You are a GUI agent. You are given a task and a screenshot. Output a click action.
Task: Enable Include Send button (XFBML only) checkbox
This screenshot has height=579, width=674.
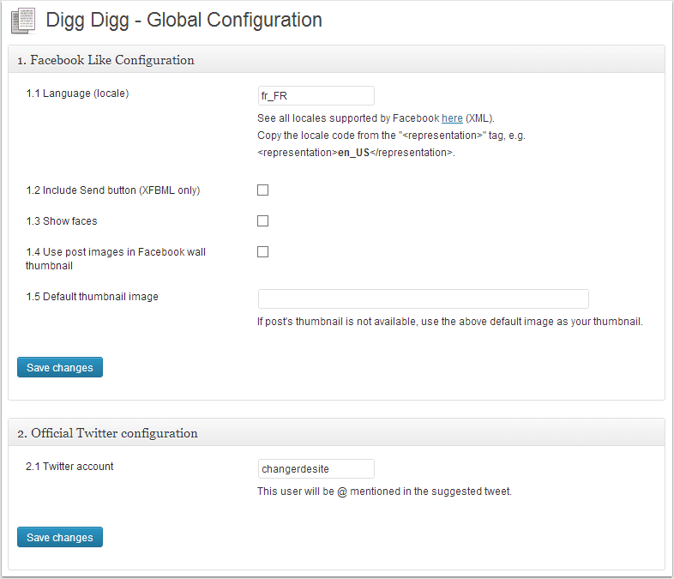tap(262, 190)
